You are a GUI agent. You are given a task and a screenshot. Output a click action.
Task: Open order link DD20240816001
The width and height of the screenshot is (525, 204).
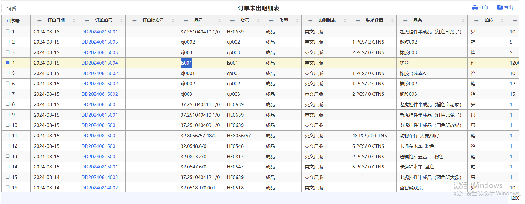click(x=100, y=32)
